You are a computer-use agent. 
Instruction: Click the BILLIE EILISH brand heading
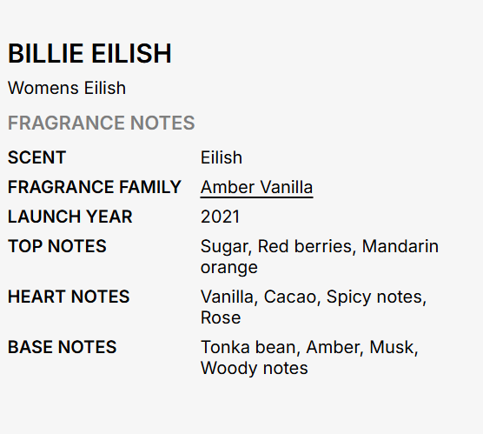coord(89,54)
